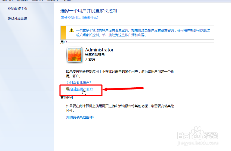Click the yellow stripe of the warning banner
The height and width of the screenshot is (151, 231).
[x=63, y=33]
